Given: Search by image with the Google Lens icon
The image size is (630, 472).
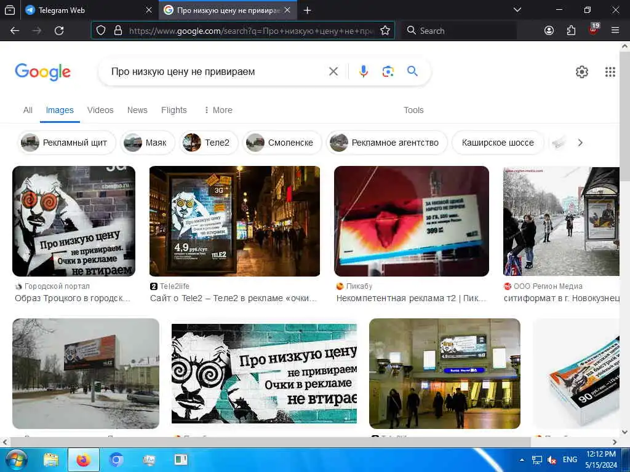Looking at the screenshot, I should tap(388, 71).
